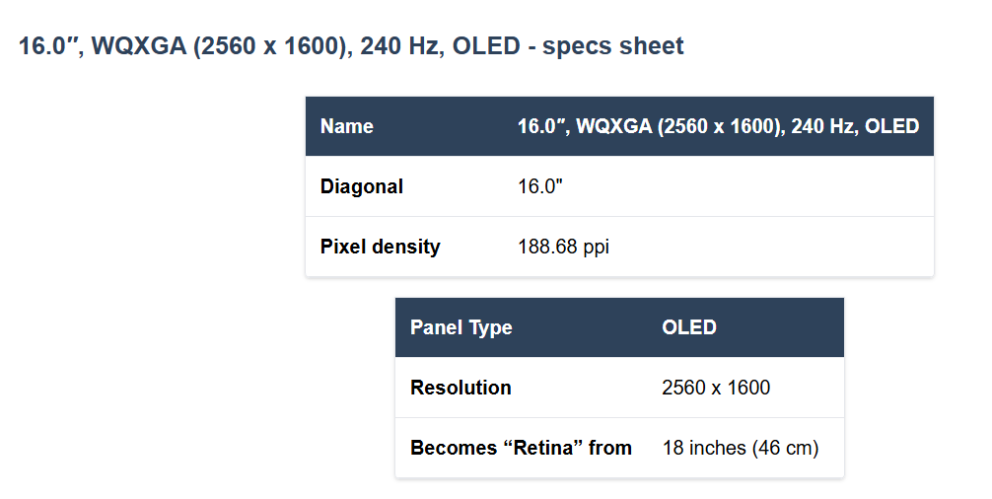992x499 pixels.
Task: Click the Becomes "Retina" from label
Action: (x=521, y=448)
